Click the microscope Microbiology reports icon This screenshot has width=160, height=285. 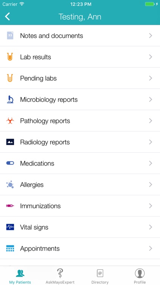click(10, 100)
